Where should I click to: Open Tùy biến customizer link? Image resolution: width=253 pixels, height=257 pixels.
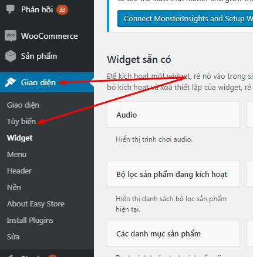click(21, 122)
